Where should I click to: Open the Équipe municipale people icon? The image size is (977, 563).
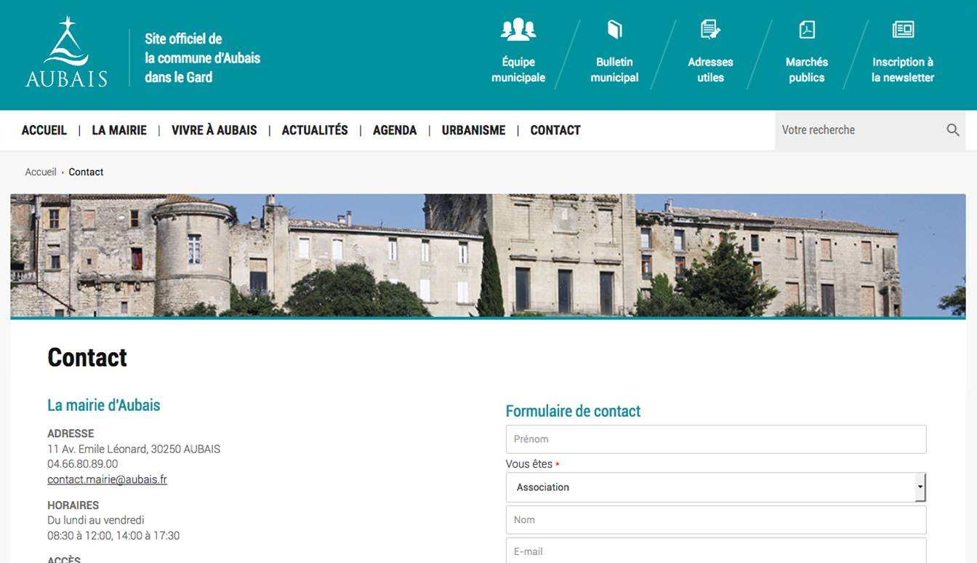[x=518, y=29]
